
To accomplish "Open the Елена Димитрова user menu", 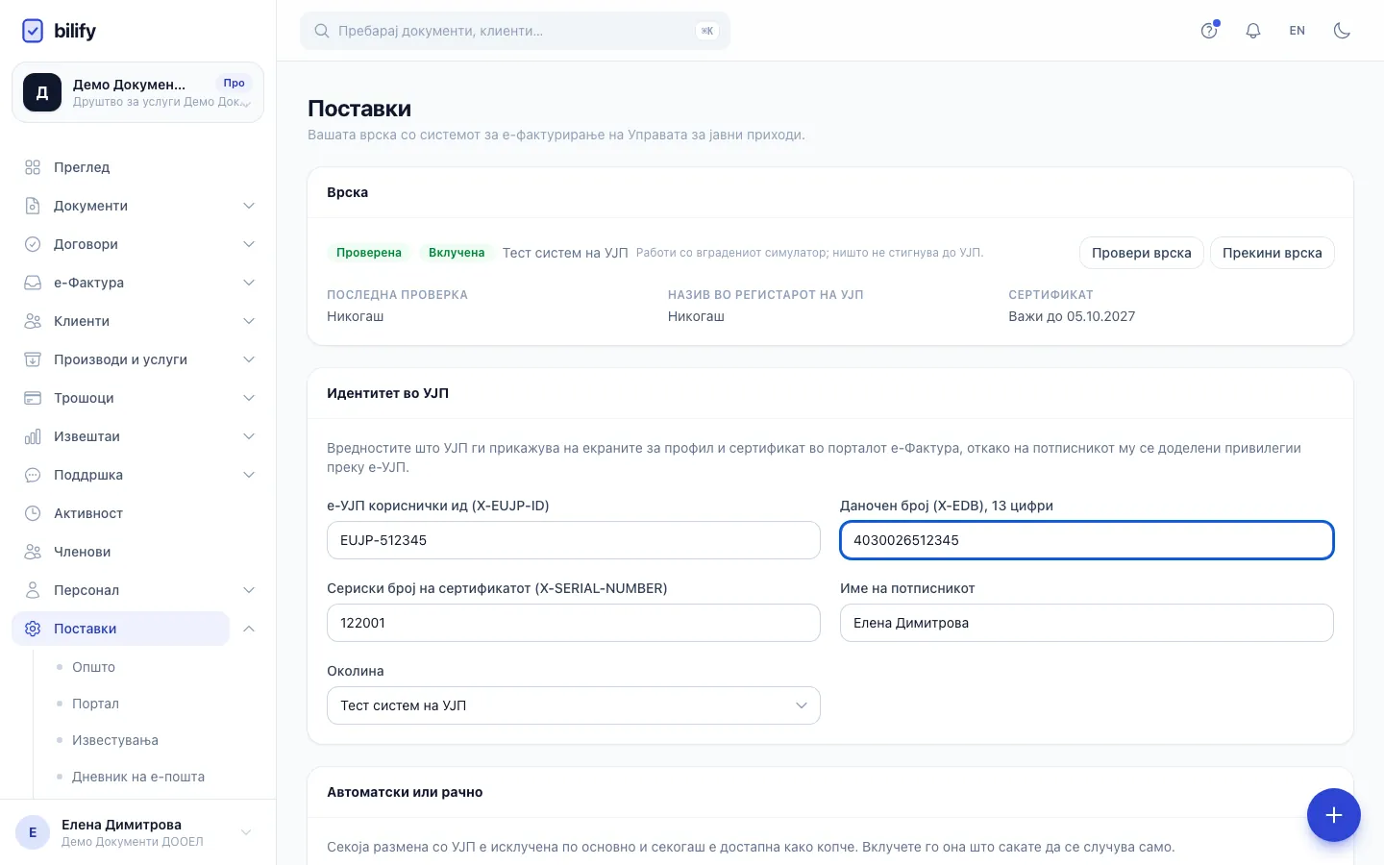I will [137, 832].
